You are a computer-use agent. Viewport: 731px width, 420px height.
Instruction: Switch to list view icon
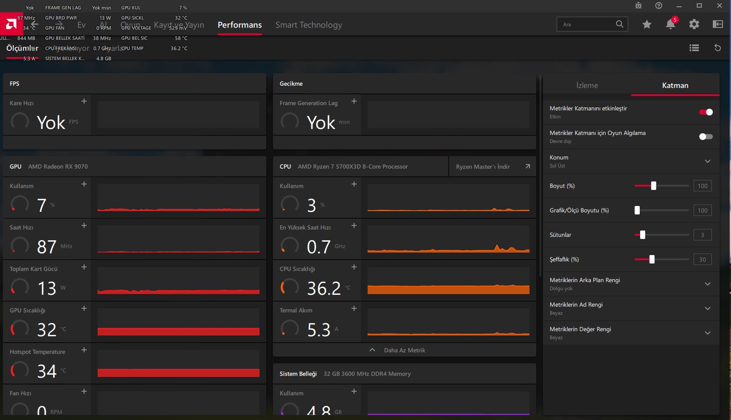click(694, 48)
